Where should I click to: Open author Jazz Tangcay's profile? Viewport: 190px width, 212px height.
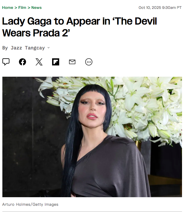coord(28,48)
